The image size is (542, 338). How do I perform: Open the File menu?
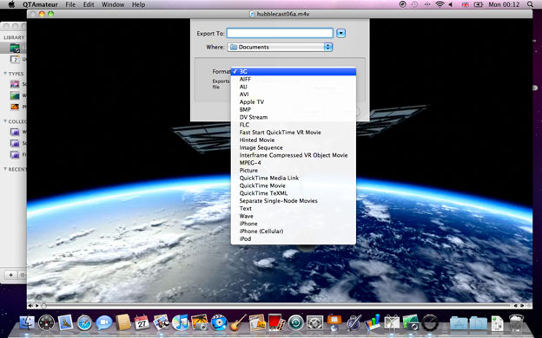pos(70,4)
